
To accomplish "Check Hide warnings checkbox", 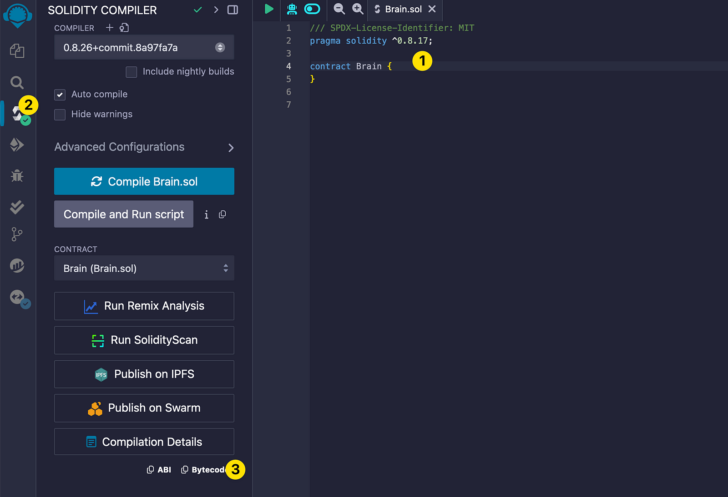I will pos(60,114).
